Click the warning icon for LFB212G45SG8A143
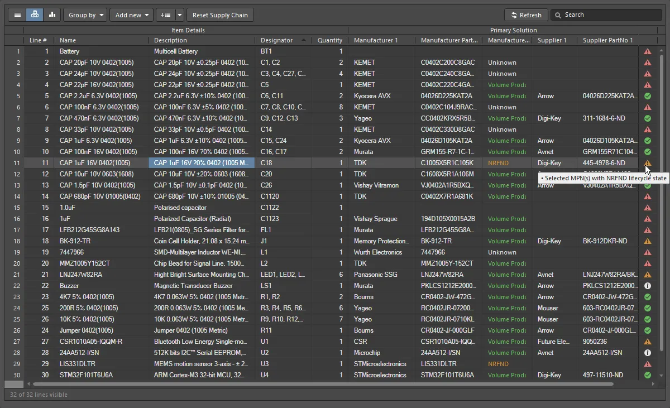This screenshot has width=670, height=408. point(648,230)
